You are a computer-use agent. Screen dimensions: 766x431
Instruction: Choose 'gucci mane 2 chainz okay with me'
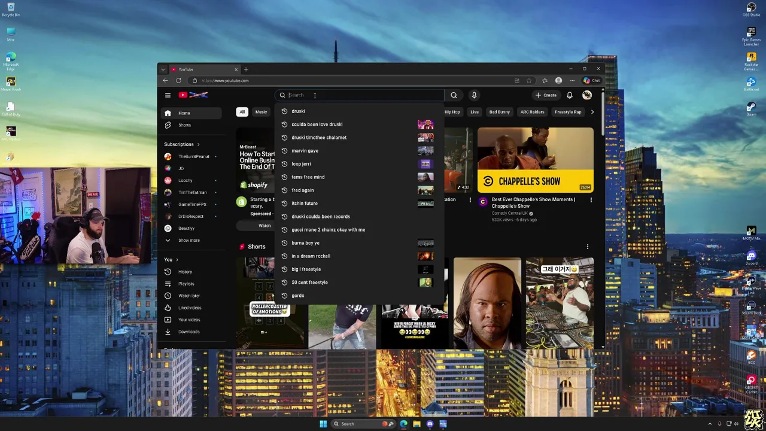[358, 230]
